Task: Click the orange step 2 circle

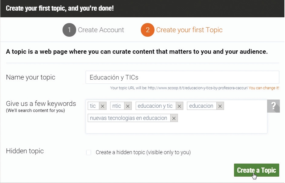Action: tap(148, 30)
